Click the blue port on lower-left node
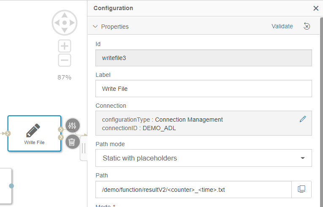 11,186
